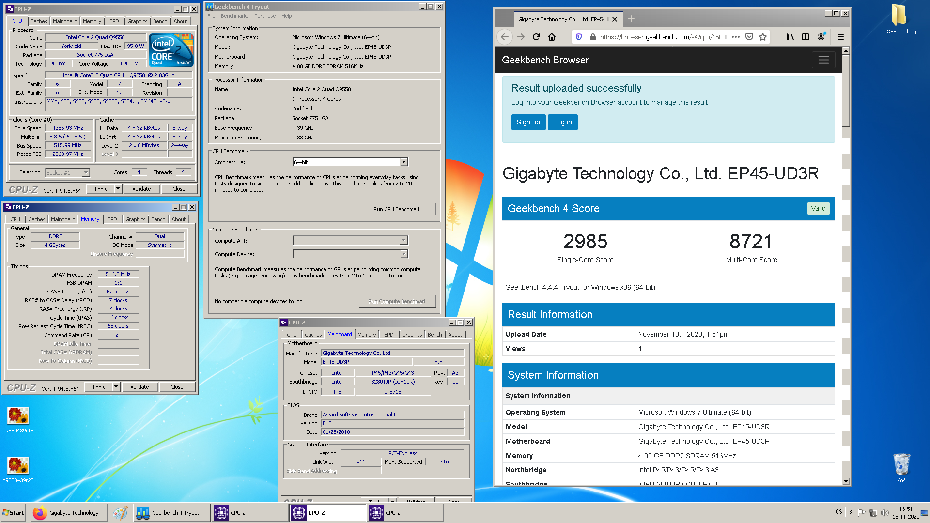Click Single-Core Score 2985
This screenshot has height=523, width=930.
(585, 242)
